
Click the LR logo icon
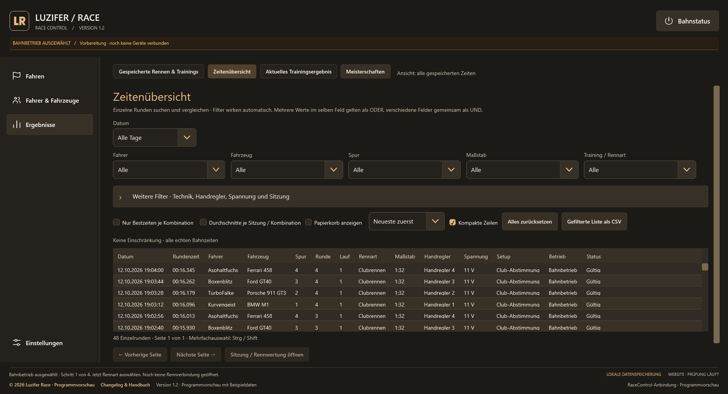pyautogui.click(x=19, y=21)
